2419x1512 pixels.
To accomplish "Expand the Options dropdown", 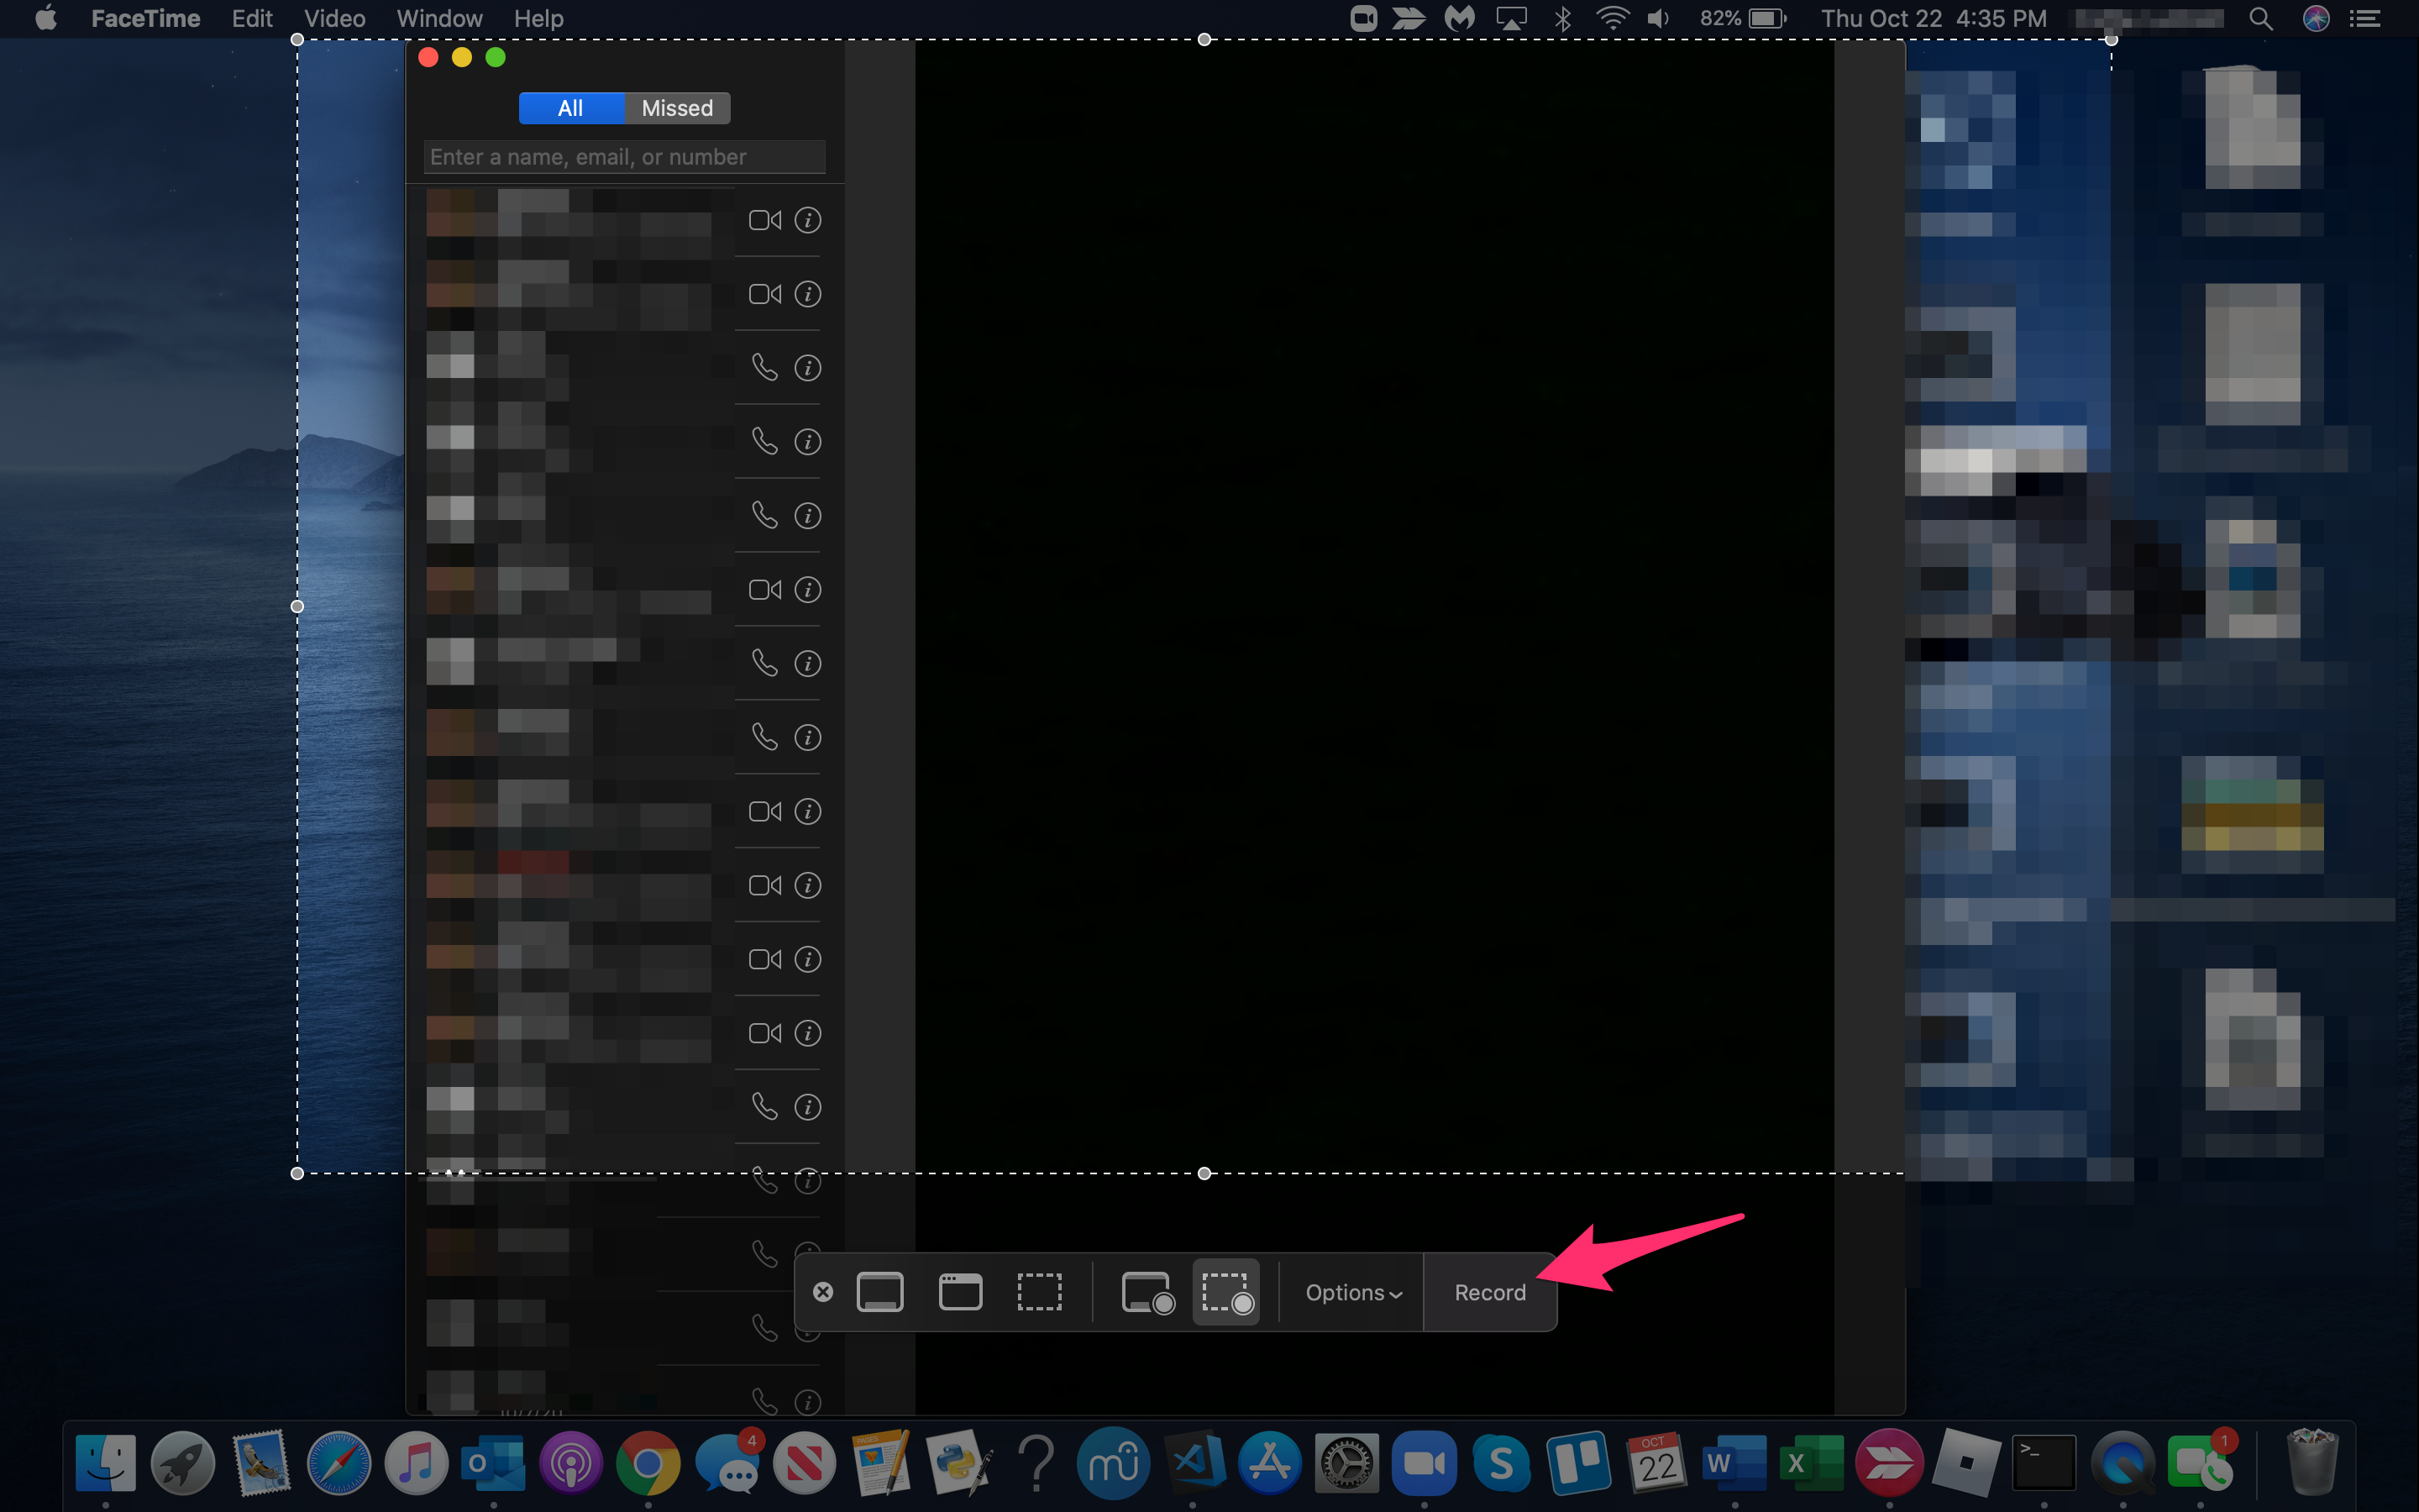I will point(1352,1292).
